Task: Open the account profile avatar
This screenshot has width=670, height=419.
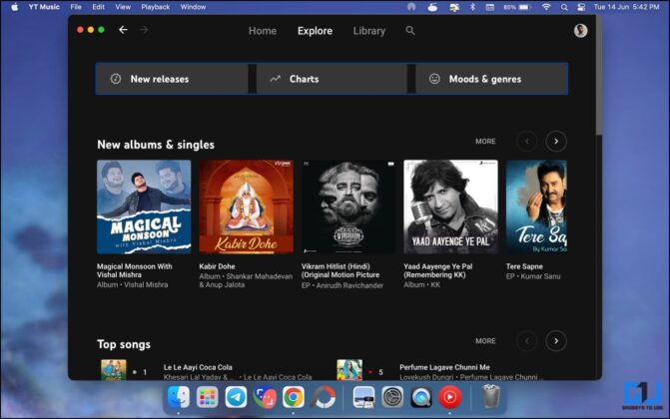Action: 580,31
